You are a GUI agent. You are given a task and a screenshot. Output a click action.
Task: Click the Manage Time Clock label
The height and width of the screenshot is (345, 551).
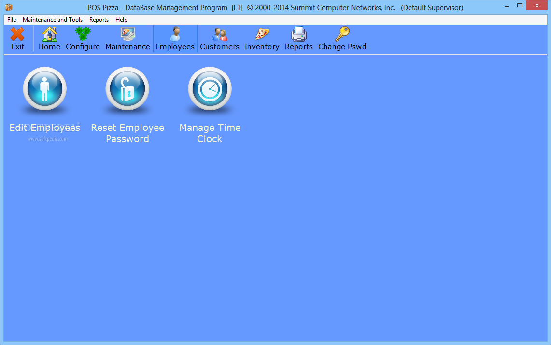[x=210, y=133]
